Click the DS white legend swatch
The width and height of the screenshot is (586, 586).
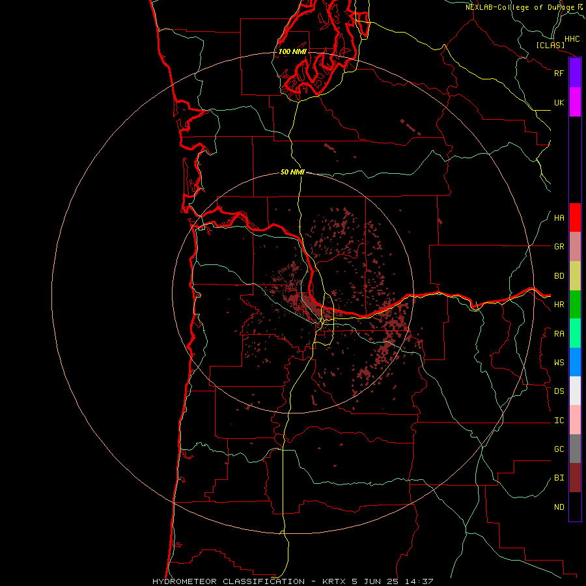575,391
